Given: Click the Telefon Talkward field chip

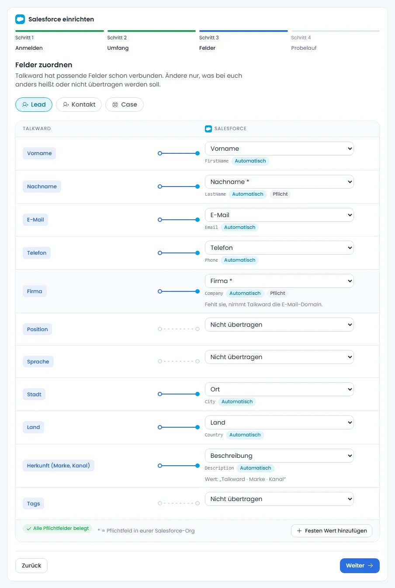Looking at the screenshot, I should (37, 253).
